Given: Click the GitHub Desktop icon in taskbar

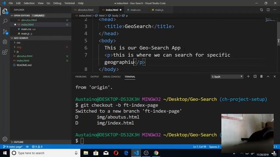Looking at the screenshot, I should 146,153.
